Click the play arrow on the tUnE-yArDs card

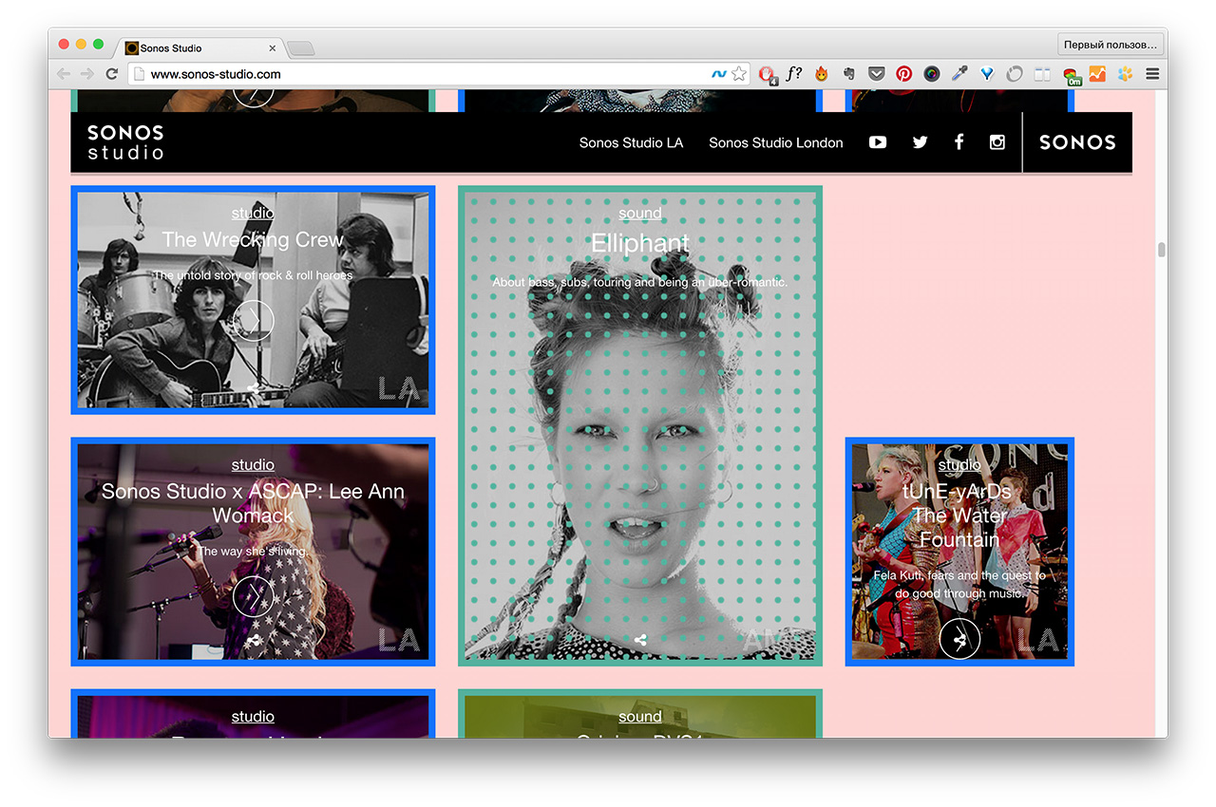point(959,639)
